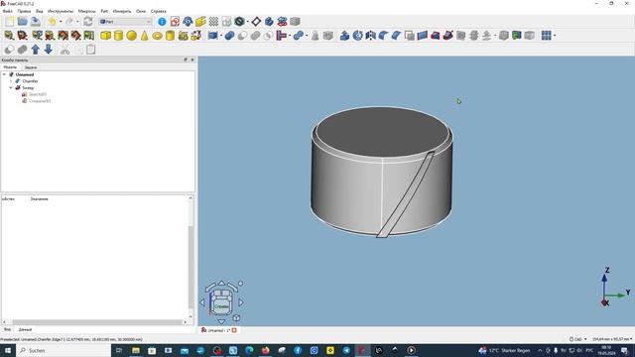This screenshot has width=635, height=357.
Task: Create a new document with toolbar icon
Action: 10,22
